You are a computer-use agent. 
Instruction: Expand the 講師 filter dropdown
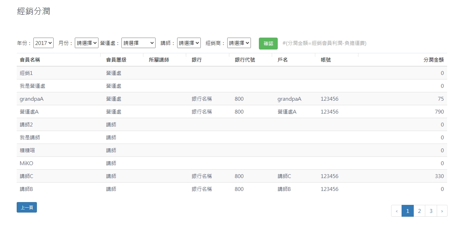189,43
